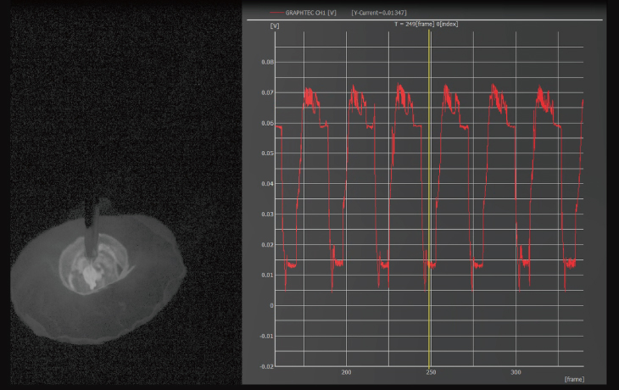
Task: Click the 0.08 value on the voltage axis
Action: point(268,63)
